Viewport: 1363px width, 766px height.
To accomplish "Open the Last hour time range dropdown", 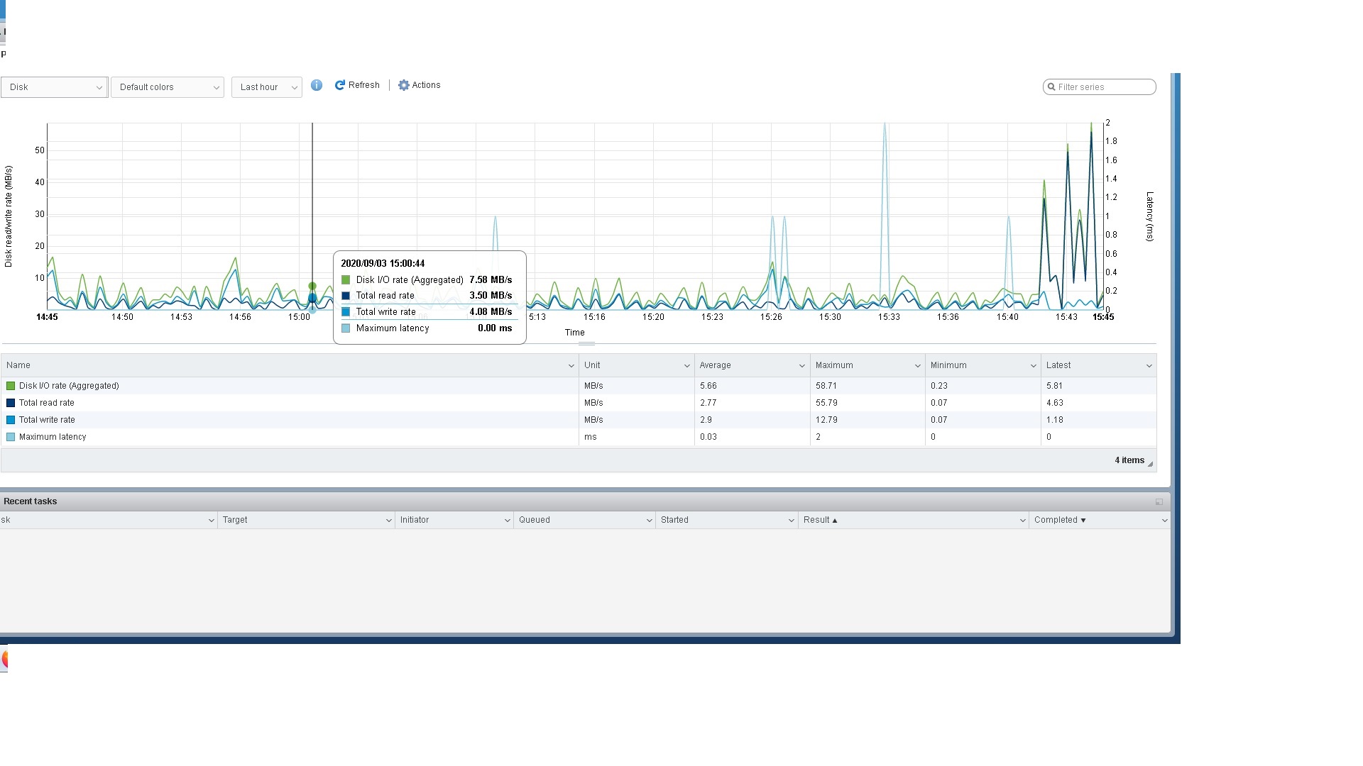I will (x=267, y=87).
